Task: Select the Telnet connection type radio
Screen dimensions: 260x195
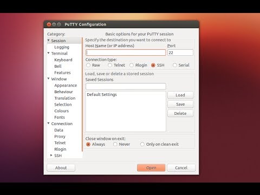Action: click(110, 65)
